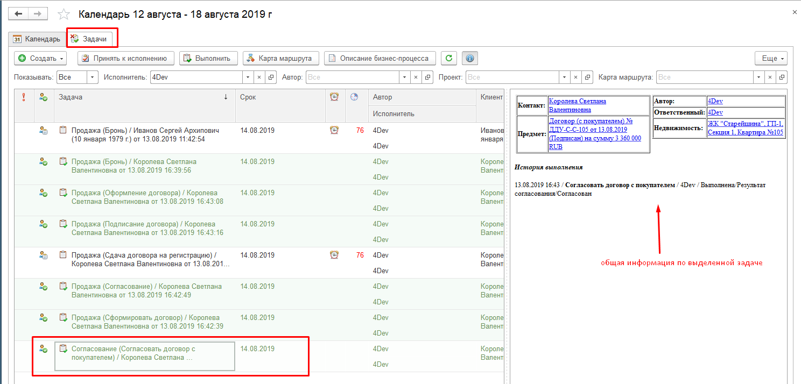Image resolution: width=801 pixels, height=384 pixels.
Task: Add calendar to favorites with star icon
Action: tap(64, 14)
